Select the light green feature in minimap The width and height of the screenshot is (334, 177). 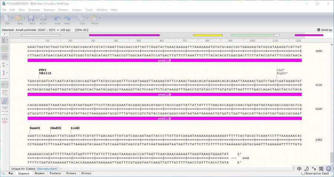253,35
